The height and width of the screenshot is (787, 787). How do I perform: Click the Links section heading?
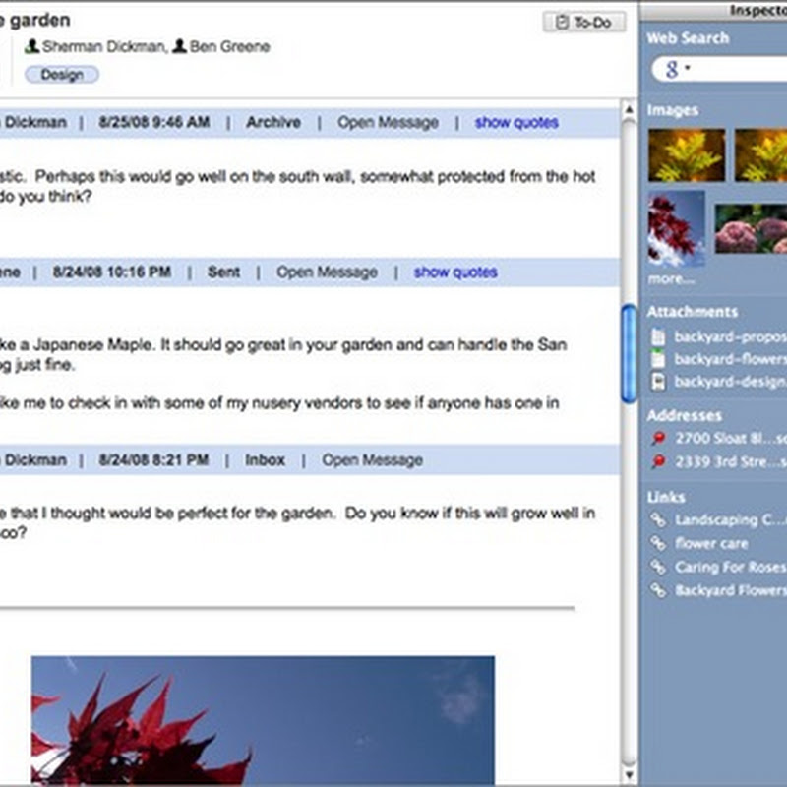coord(666,497)
